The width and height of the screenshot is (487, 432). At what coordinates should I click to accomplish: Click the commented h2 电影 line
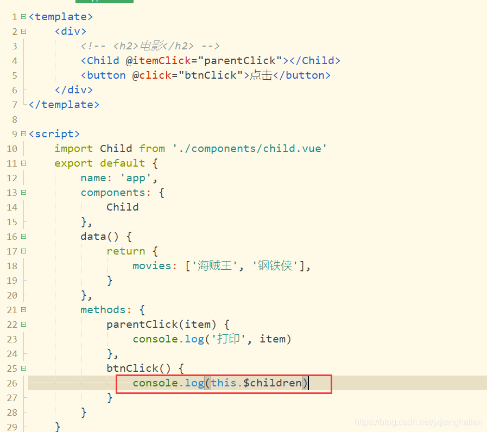[x=150, y=46]
